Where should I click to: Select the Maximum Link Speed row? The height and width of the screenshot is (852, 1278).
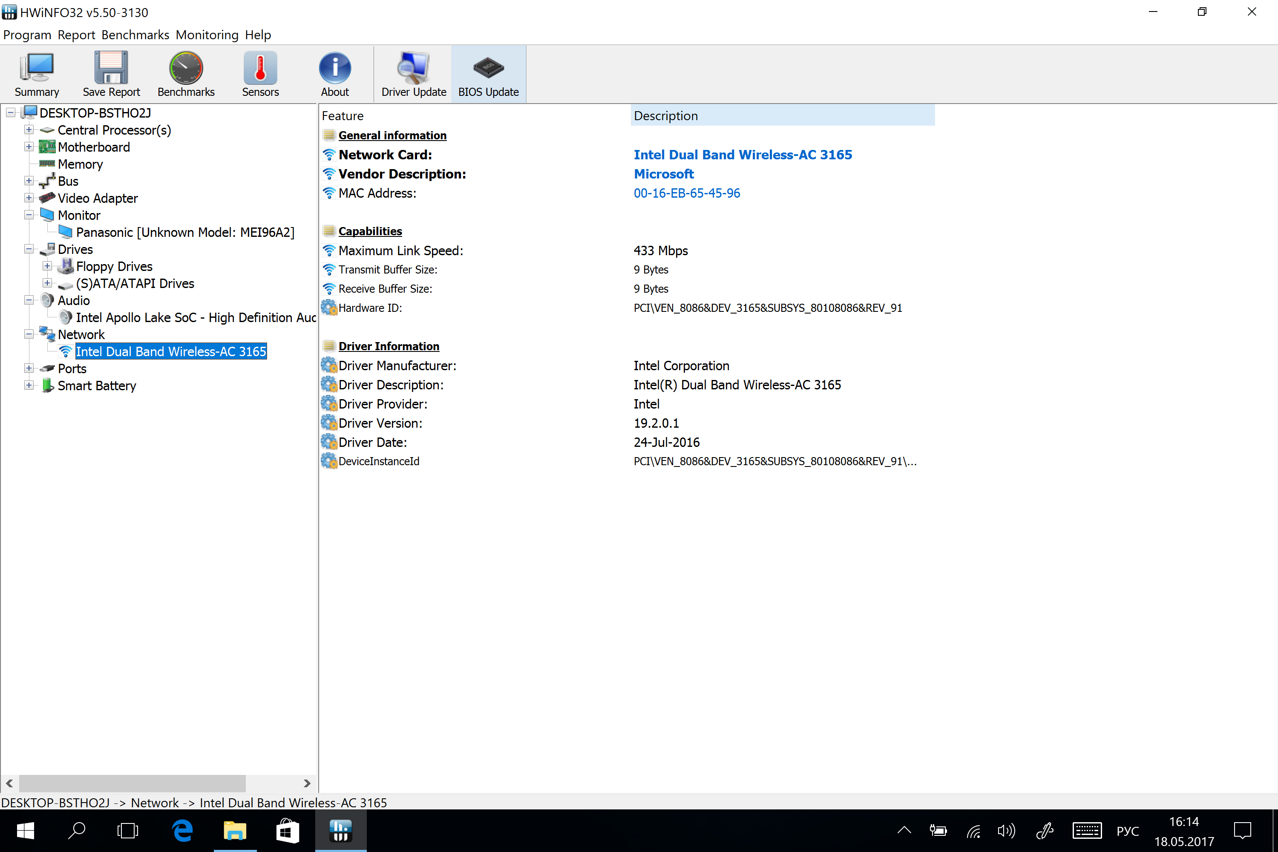tap(627, 250)
